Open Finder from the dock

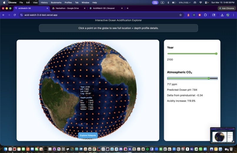(x=6, y=149)
